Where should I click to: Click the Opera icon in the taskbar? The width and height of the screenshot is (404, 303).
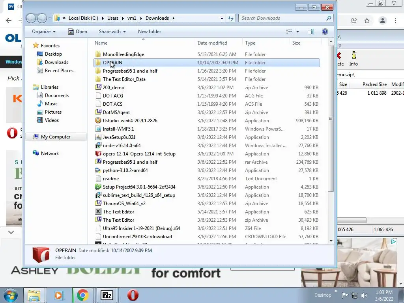coord(133,295)
